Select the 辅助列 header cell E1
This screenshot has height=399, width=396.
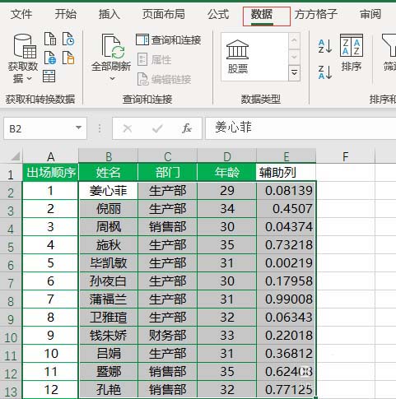286,173
